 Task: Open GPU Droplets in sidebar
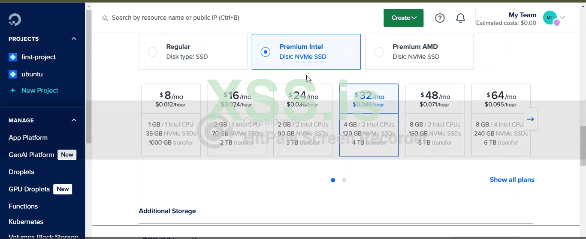(29, 189)
